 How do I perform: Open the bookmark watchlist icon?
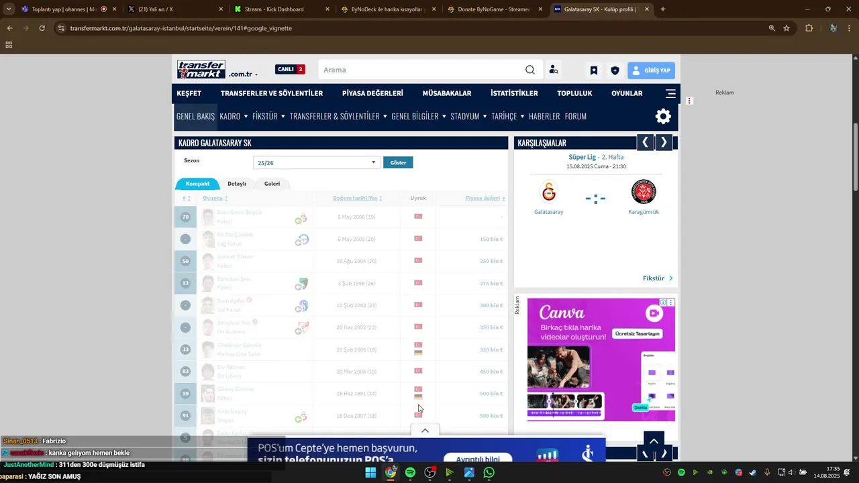pyautogui.click(x=594, y=70)
